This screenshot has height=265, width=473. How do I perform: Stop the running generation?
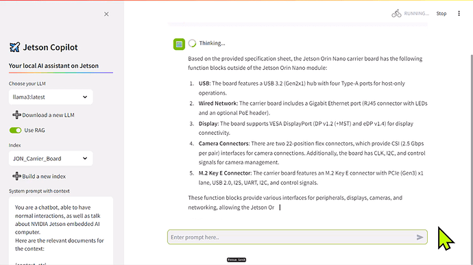(x=441, y=13)
